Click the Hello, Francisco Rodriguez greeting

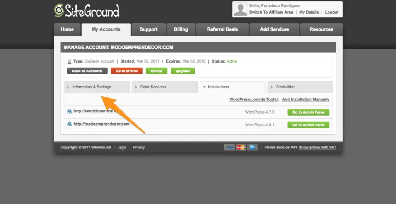pyautogui.click(x=275, y=5)
